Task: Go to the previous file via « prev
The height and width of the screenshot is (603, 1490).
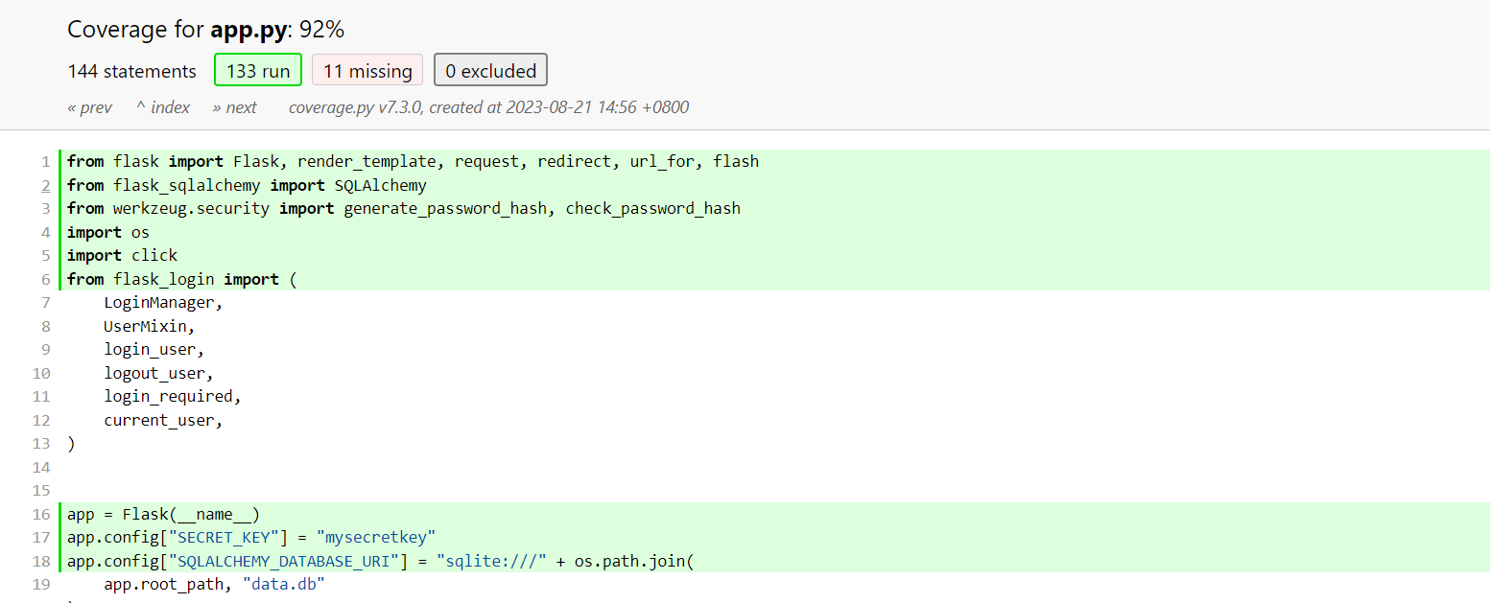Action: coord(90,107)
